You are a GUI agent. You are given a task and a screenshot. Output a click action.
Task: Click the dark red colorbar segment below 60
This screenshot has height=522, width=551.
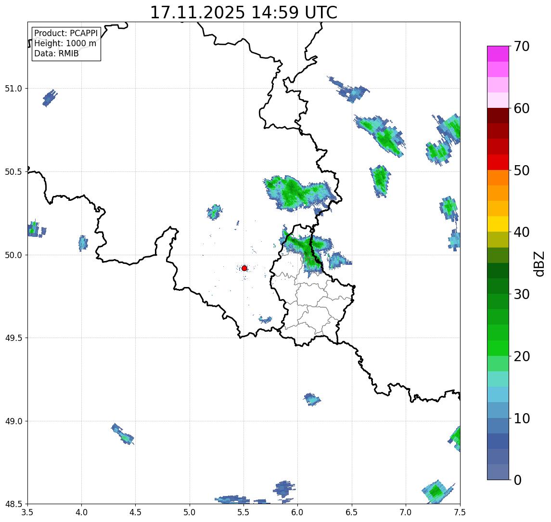[x=498, y=116]
